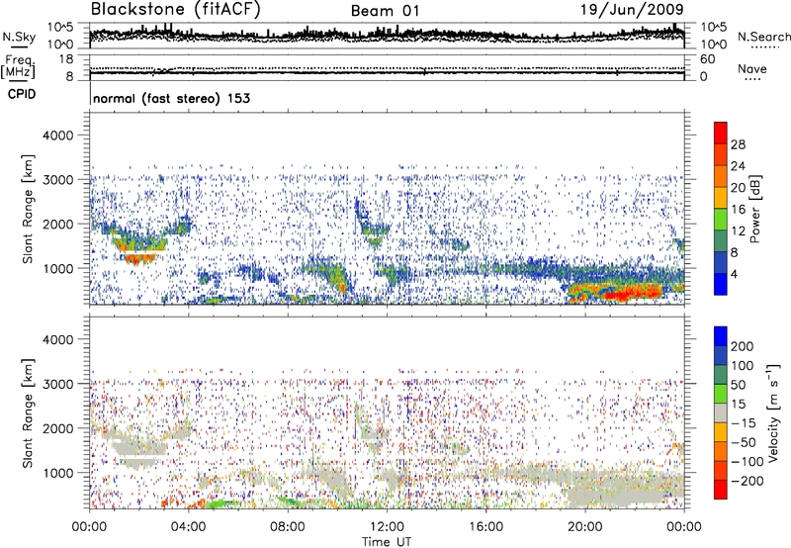791x548 pixels.
Task: Select the Time UT axis title
Action: coord(387,542)
